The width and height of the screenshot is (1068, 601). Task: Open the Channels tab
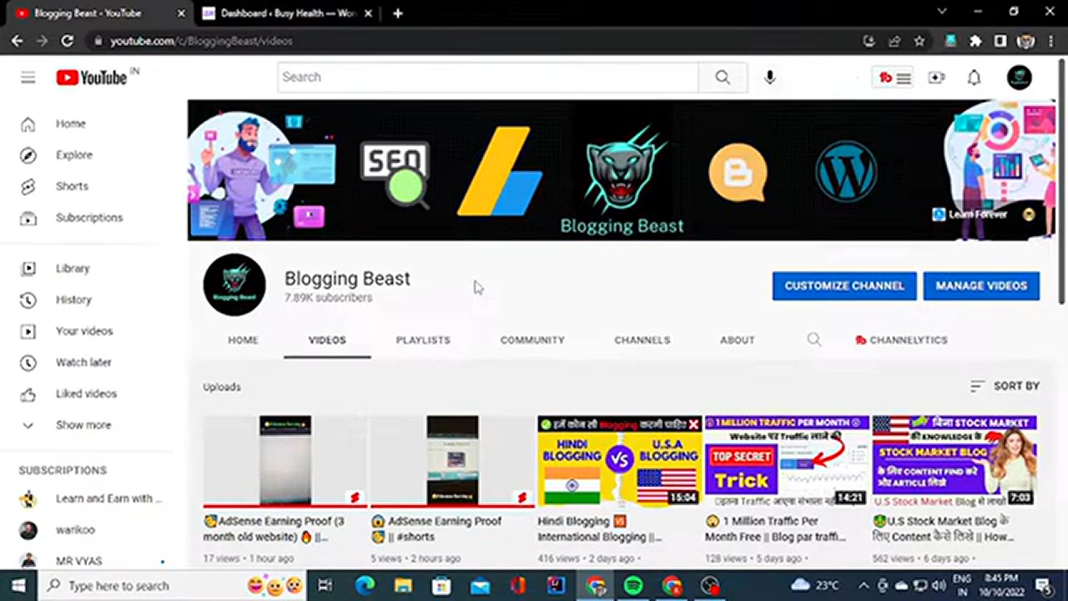(642, 340)
